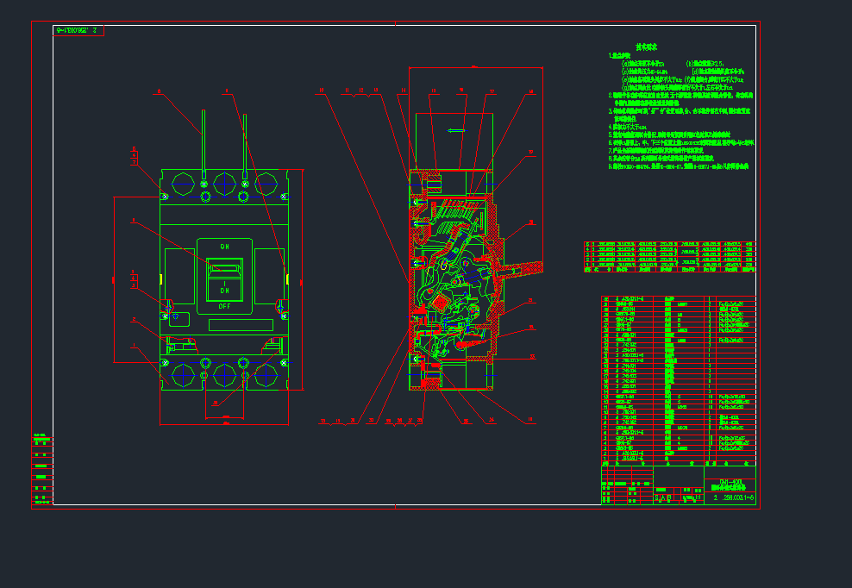Click the breaker toggle handle in front view
Viewport: 852px width, 588px height.
224,268
